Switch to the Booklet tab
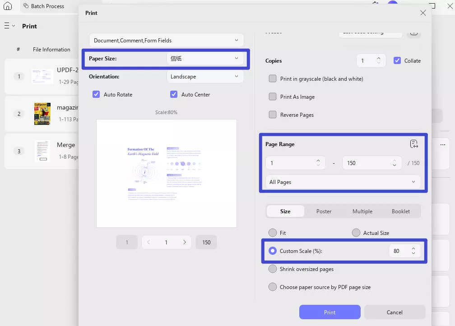The image size is (455, 326). tap(400, 211)
